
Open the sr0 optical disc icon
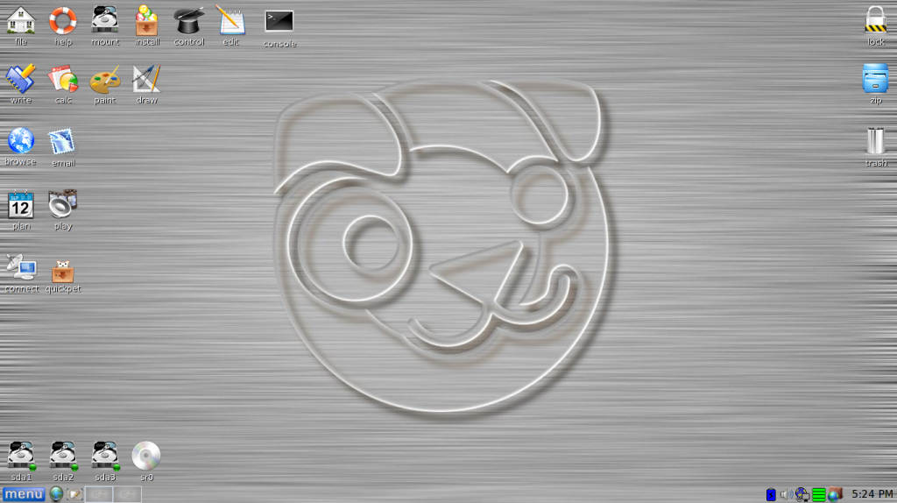pos(146,456)
